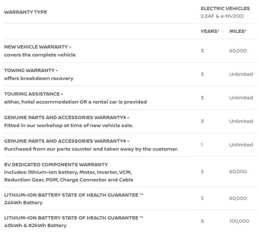The height and width of the screenshot is (232, 259).
Task: Click the 8 years battery guarantee value
Action: click(x=202, y=221)
